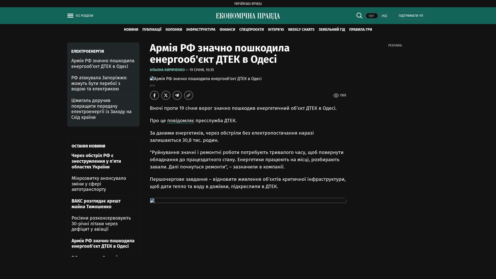Click the search magnifier icon

pos(359,16)
